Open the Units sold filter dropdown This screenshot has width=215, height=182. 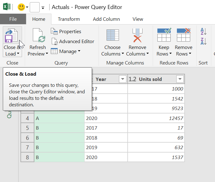[x=180, y=79]
